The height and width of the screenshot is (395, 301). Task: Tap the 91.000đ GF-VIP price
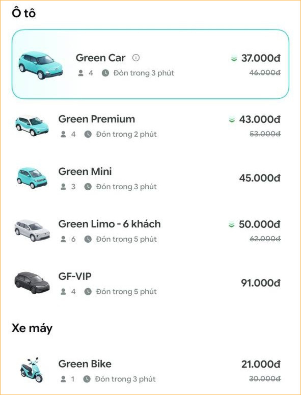pos(261,283)
